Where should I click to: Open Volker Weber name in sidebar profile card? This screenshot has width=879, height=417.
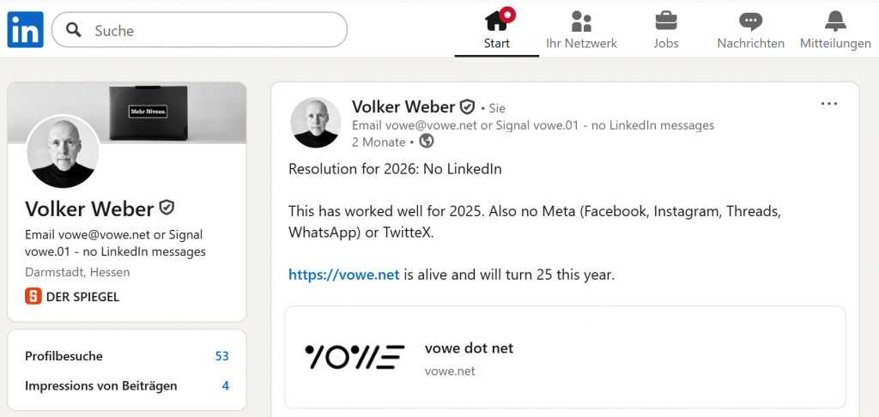(x=89, y=208)
